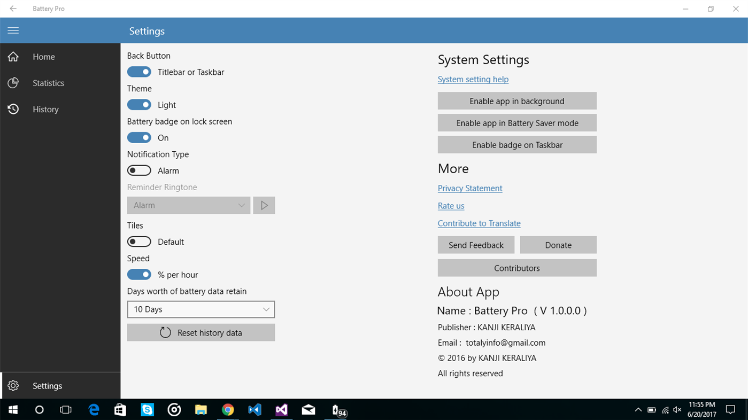Switch to the Statistics section

[x=48, y=83]
